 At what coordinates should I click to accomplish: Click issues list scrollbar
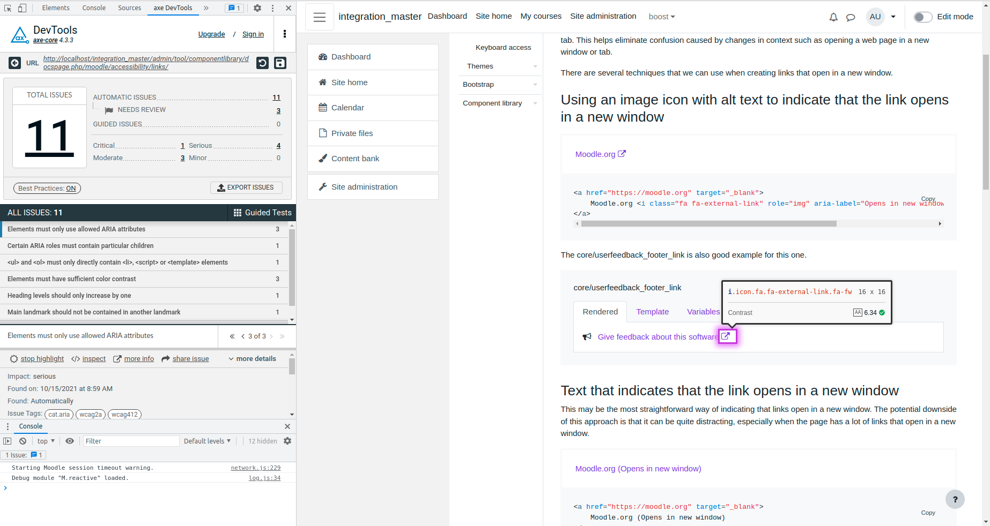292,268
